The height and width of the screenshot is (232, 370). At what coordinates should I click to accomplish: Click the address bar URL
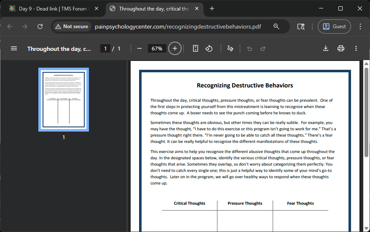coord(178,26)
